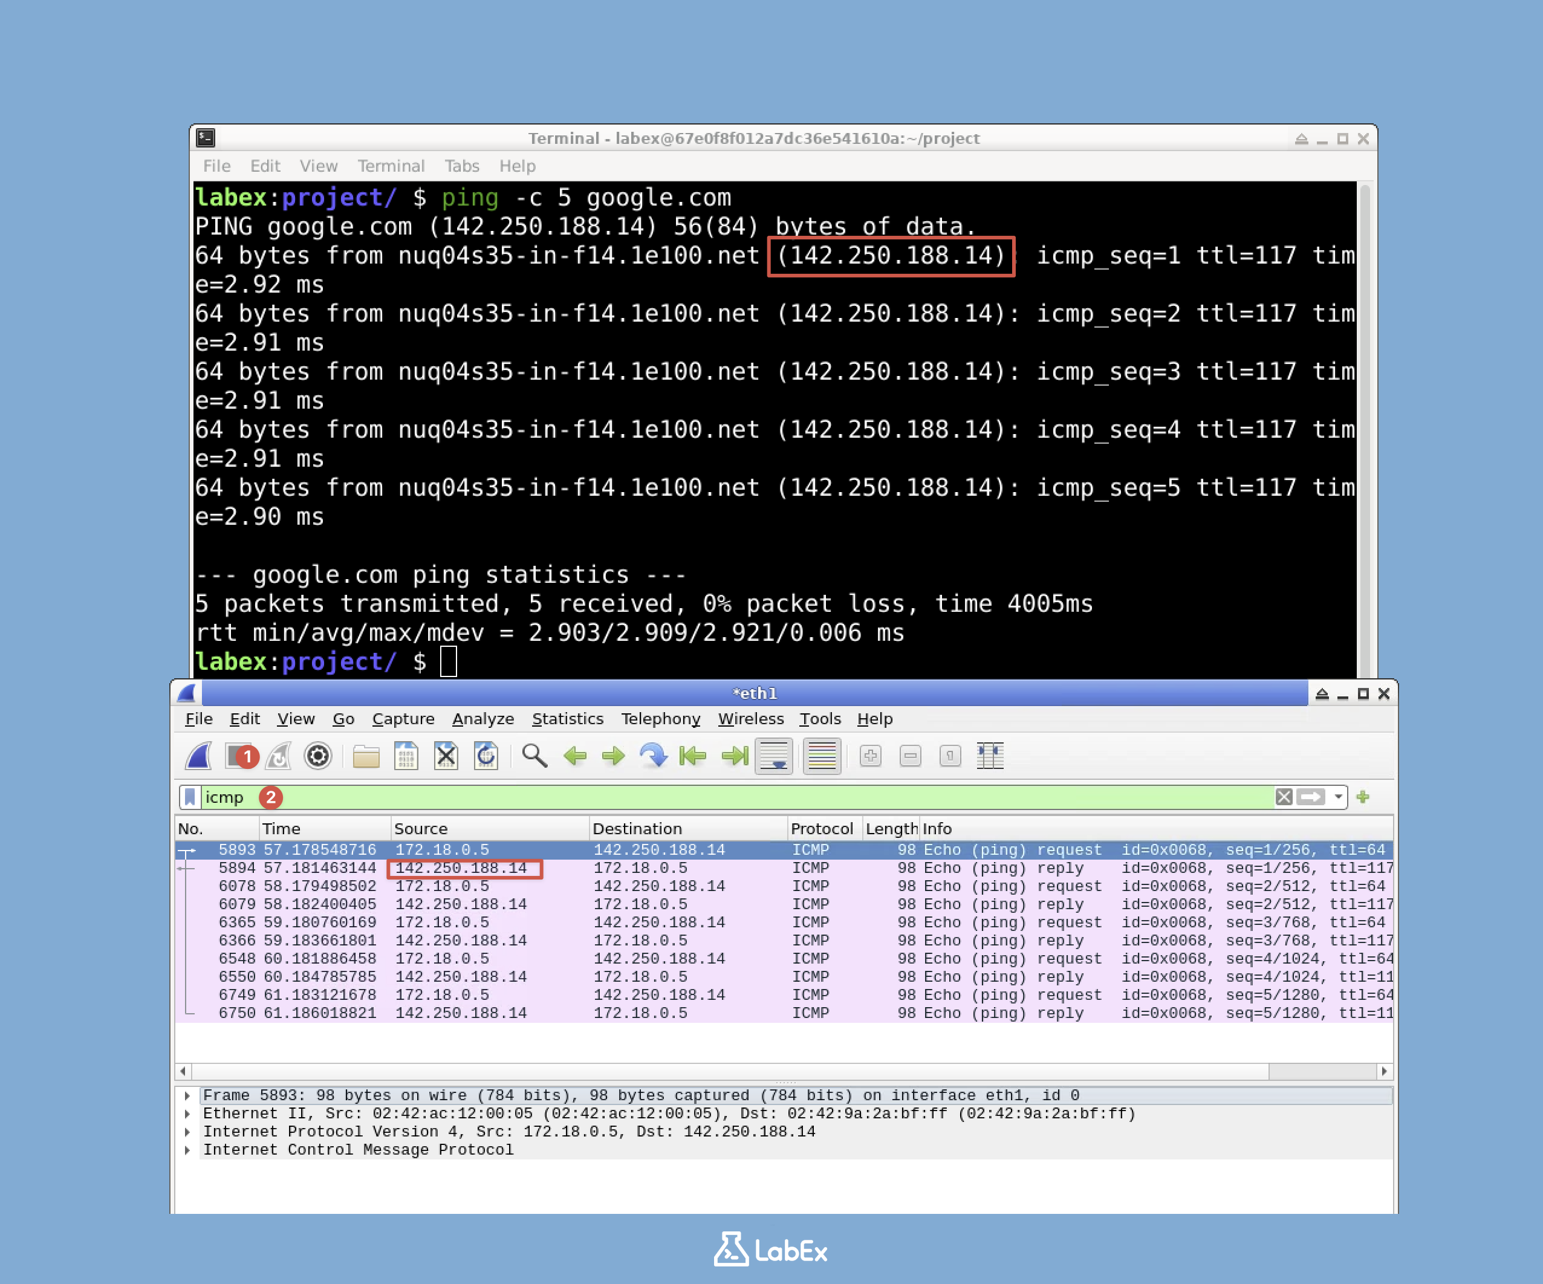Sort packets by the Destination column
The width and height of the screenshot is (1543, 1284).
tap(689, 829)
